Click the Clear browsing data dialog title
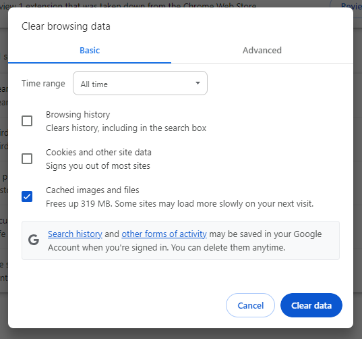Image resolution: width=362 pixels, height=339 pixels. (66, 26)
